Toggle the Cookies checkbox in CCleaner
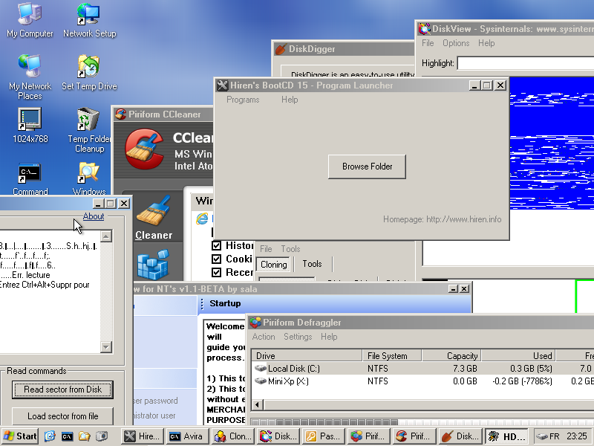Screen dimensions: 594x446 216,259
